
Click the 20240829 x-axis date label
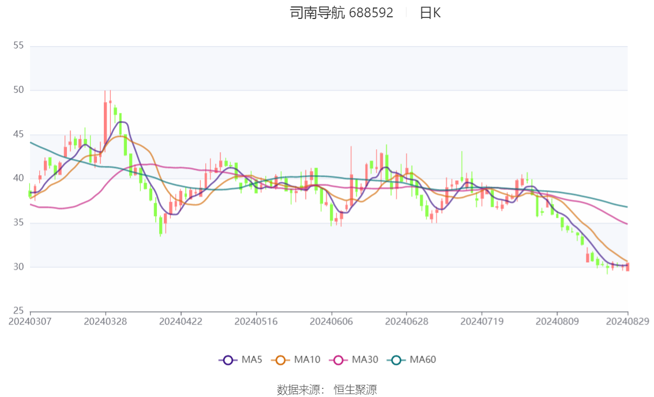tap(627, 322)
